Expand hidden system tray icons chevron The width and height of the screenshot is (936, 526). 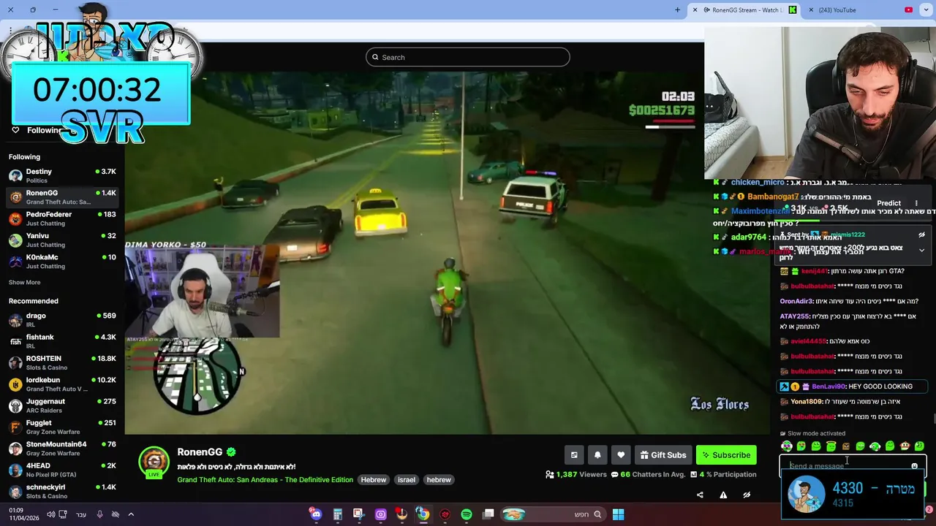coord(131,514)
